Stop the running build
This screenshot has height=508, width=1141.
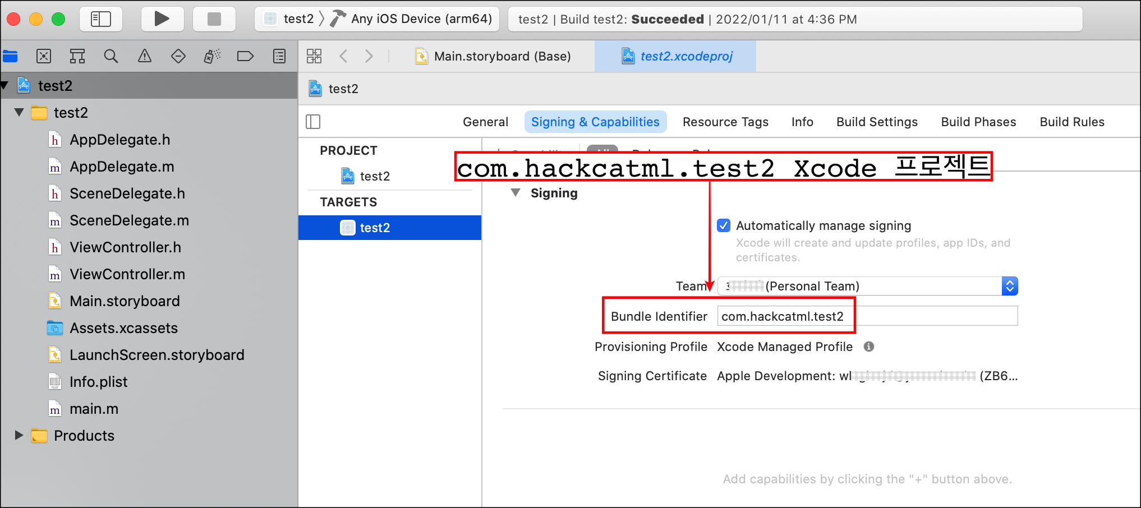pos(214,19)
